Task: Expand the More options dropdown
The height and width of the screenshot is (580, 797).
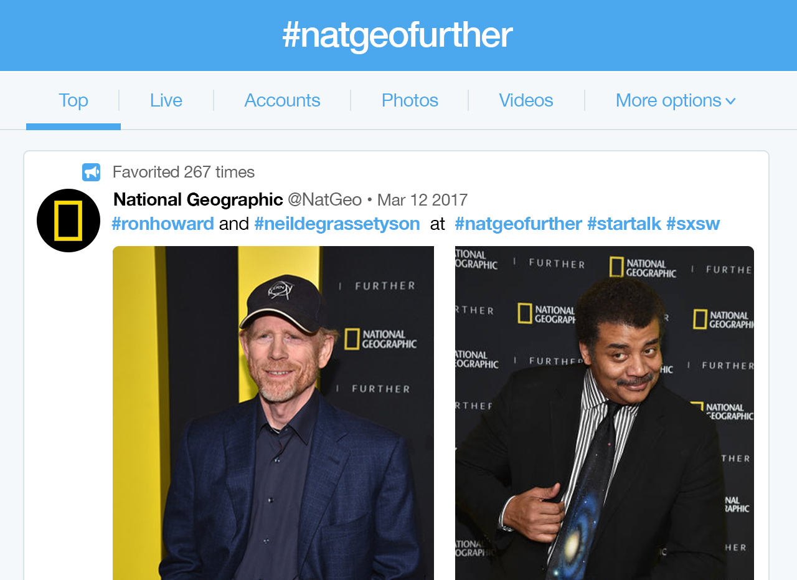Action: [x=676, y=100]
